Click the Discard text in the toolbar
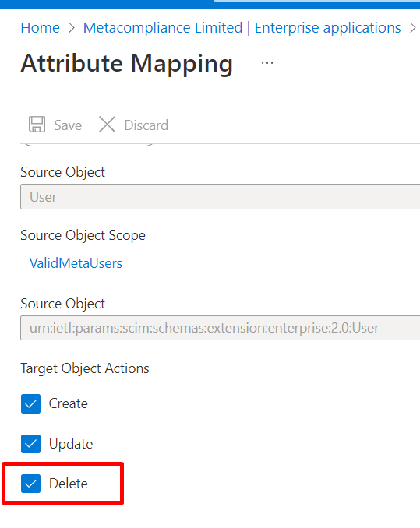This screenshot has height=528, width=420. point(146,125)
